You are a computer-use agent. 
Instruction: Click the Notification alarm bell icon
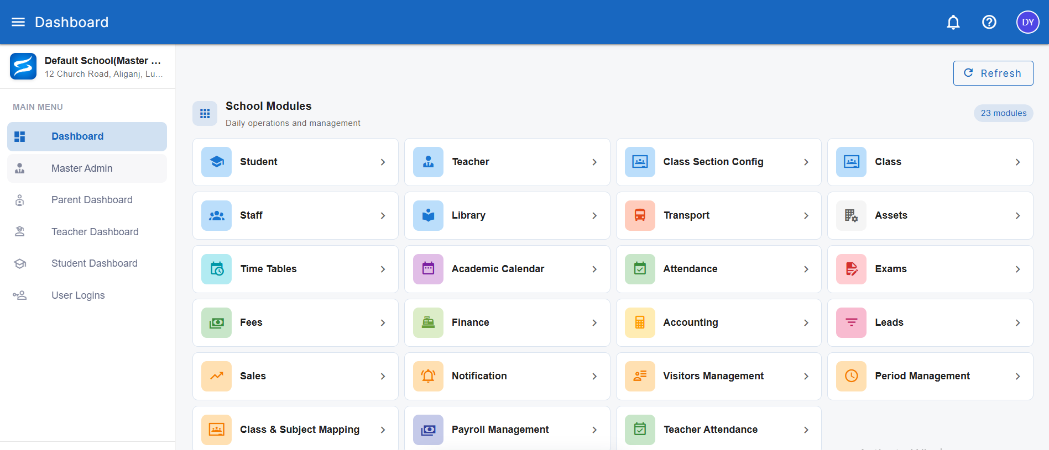pos(428,376)
